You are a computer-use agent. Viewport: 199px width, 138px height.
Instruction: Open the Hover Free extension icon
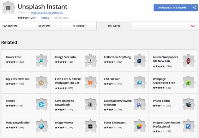pos(41,61)
